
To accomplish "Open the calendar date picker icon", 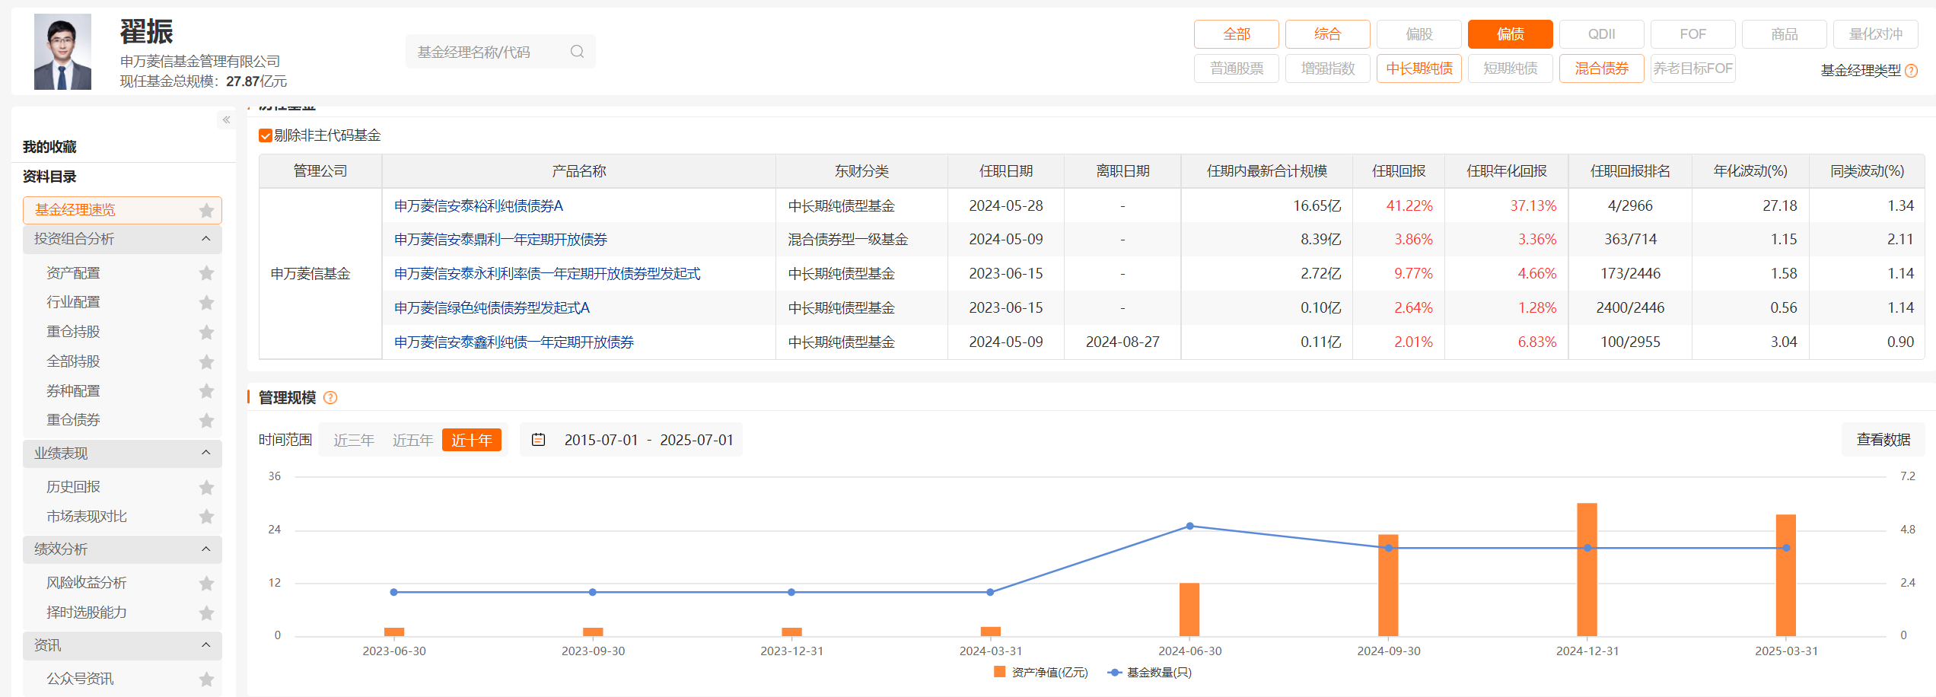I will tap(538, 440).
